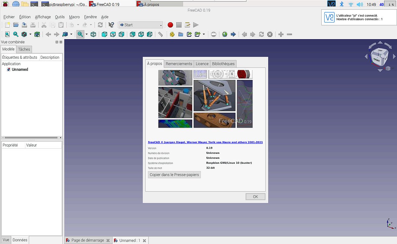Screen dimensions: 397x244
Task: Switch to the Tâches tab
Action: [x=24, y=49]
